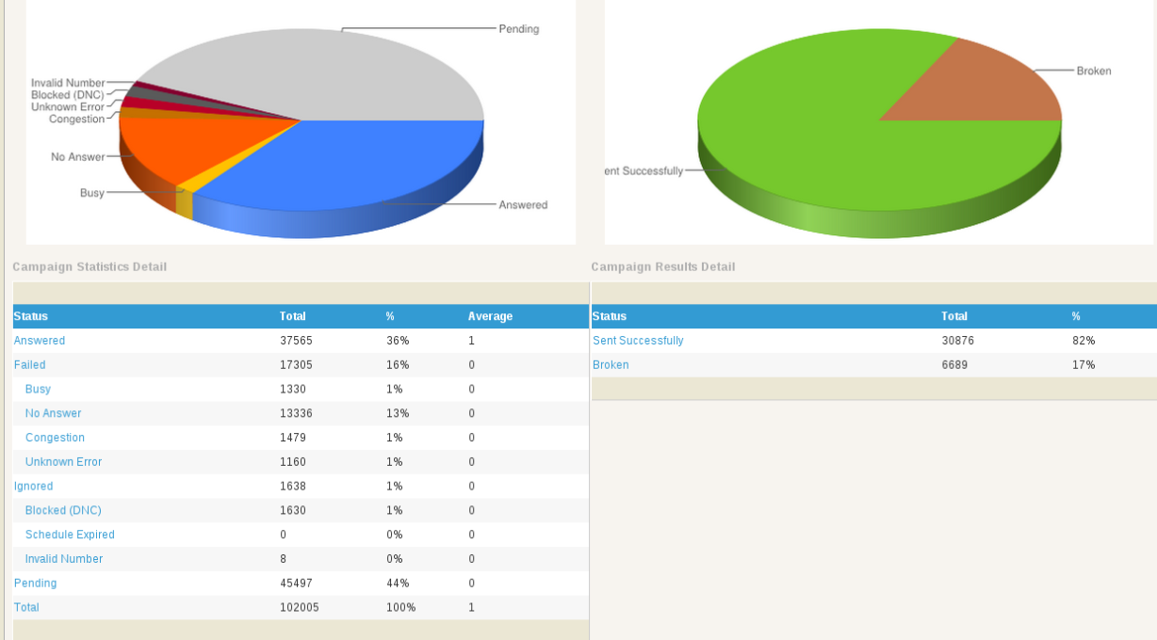
Task: Click the 17% value in Broken row
Action: [x=1084, y=365]
